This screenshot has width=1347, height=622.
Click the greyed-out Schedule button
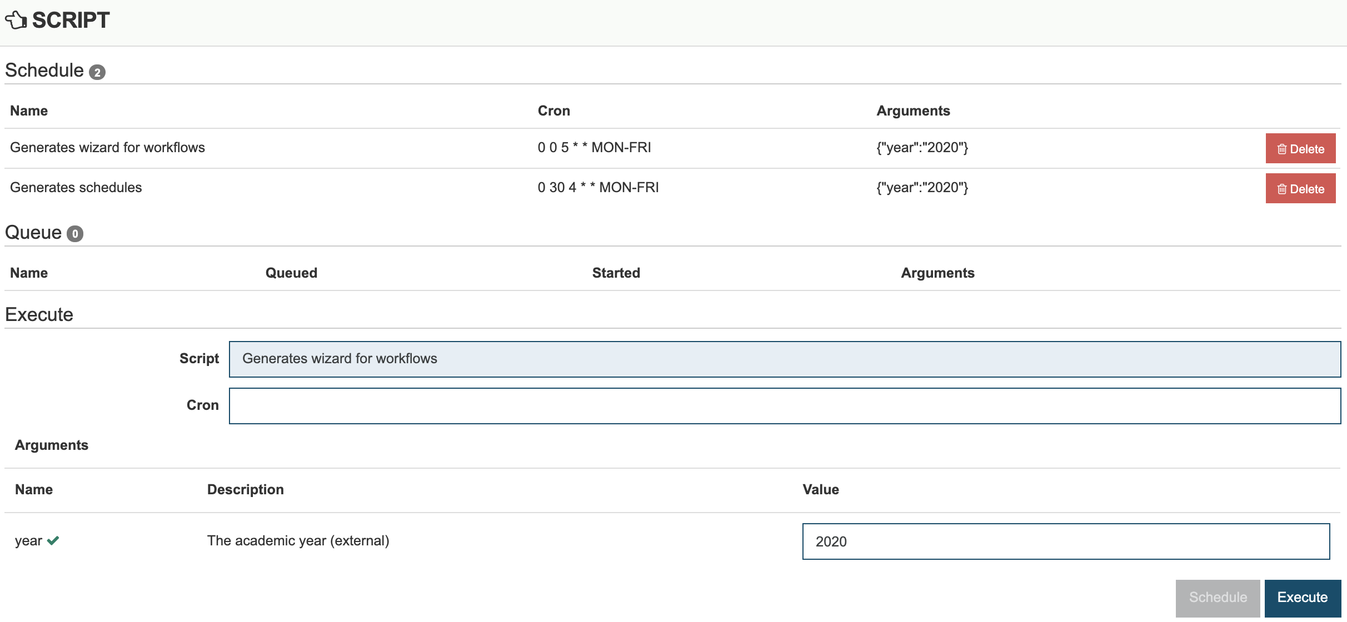1218,598
